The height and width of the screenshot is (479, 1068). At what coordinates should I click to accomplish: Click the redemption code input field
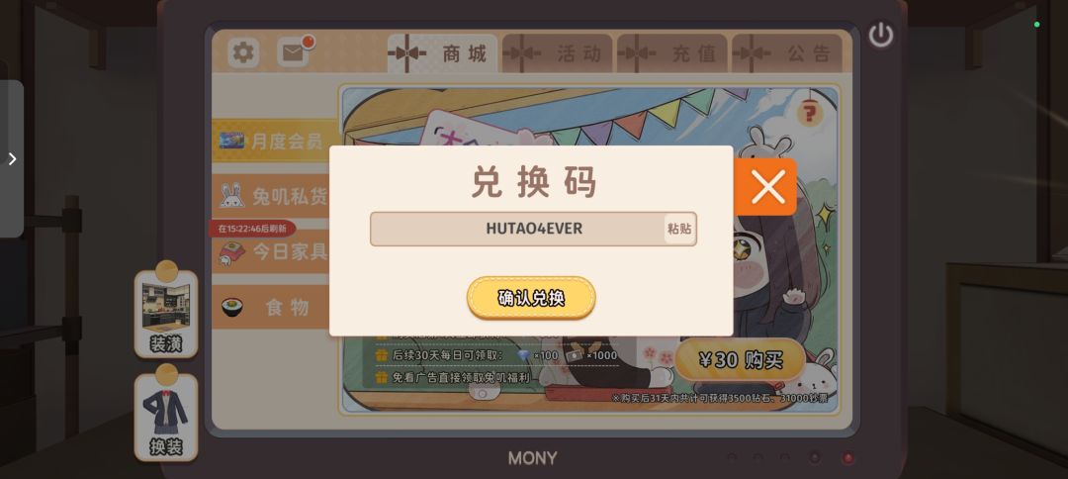click(x=533, y=229)
